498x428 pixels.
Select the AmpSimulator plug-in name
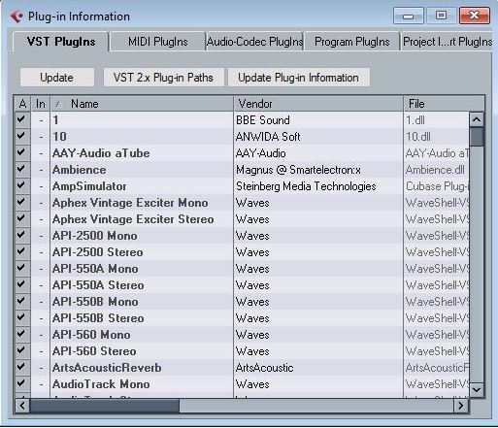point(89,186)
